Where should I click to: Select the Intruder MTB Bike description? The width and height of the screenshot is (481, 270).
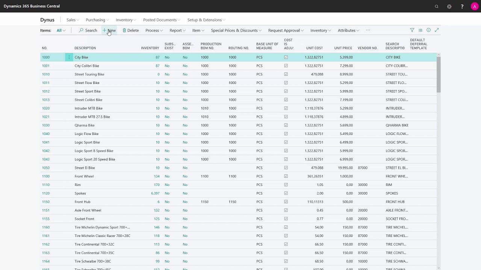pyautogui.click(x=89, y=108)
